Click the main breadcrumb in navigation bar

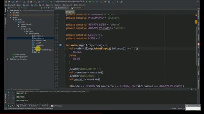[26, 5]
